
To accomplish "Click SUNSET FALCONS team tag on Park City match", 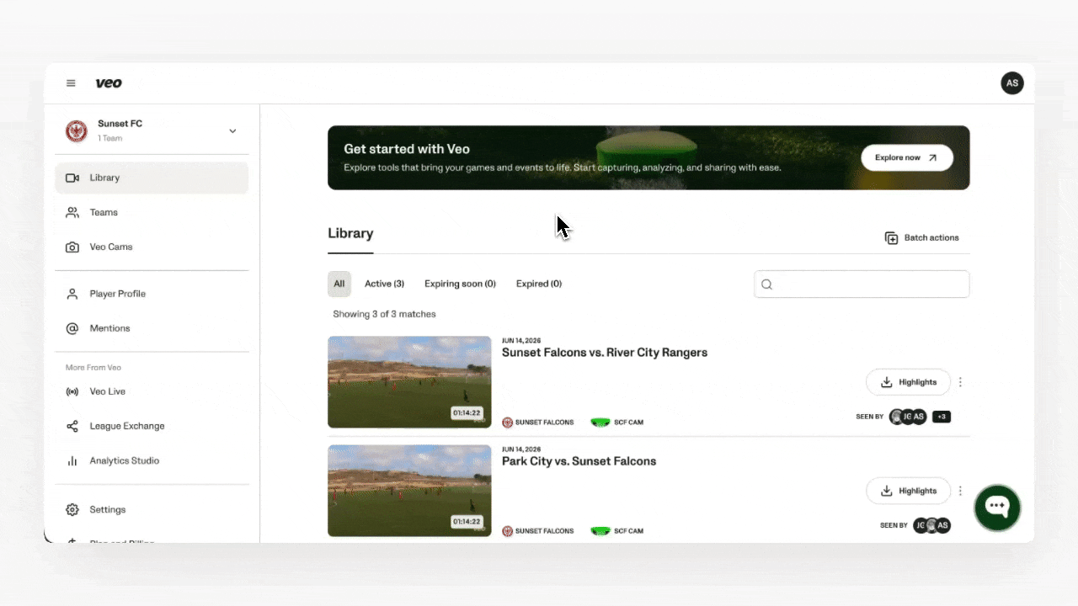I will coord(538,531).
